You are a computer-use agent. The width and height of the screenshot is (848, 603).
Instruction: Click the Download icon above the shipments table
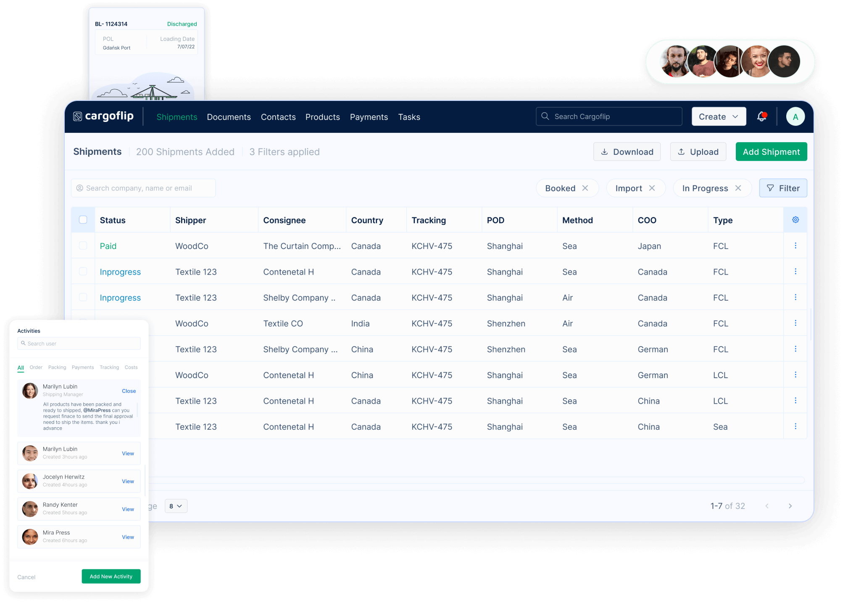point(604,151)
